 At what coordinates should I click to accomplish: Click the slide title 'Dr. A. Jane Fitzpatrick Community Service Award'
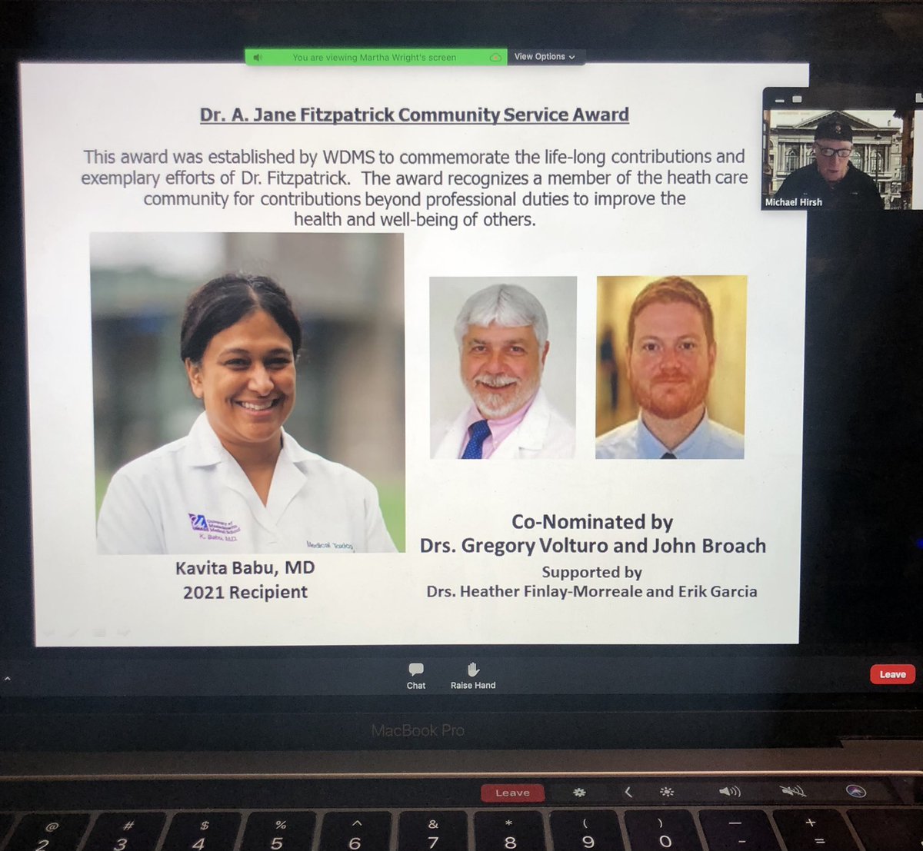coord(415,115)
